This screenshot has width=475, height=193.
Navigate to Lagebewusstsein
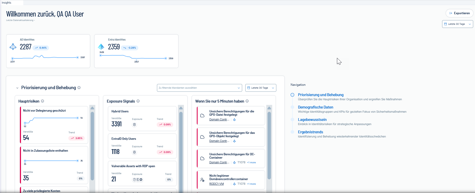pos(312,120)
